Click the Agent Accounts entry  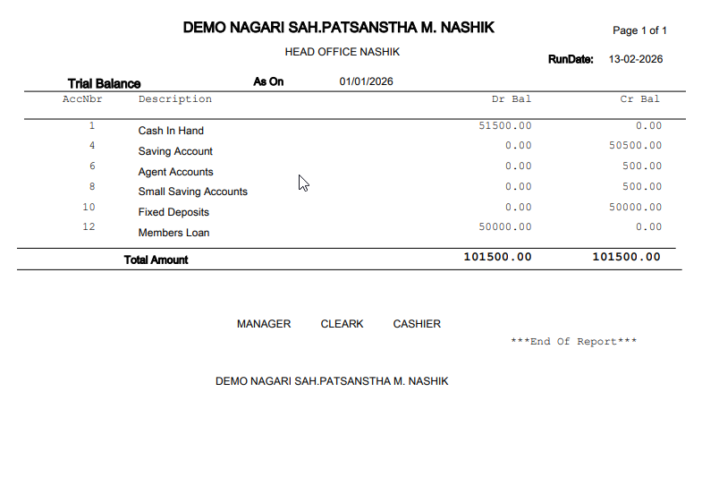click(175, 172)
